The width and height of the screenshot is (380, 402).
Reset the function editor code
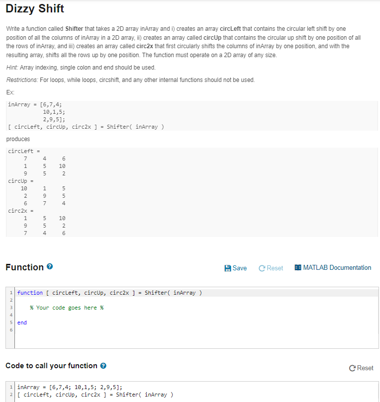coord(271,268)
